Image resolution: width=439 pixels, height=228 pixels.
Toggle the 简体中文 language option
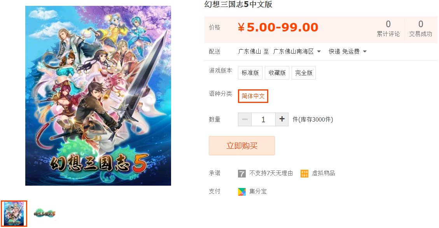pos(253,96)
